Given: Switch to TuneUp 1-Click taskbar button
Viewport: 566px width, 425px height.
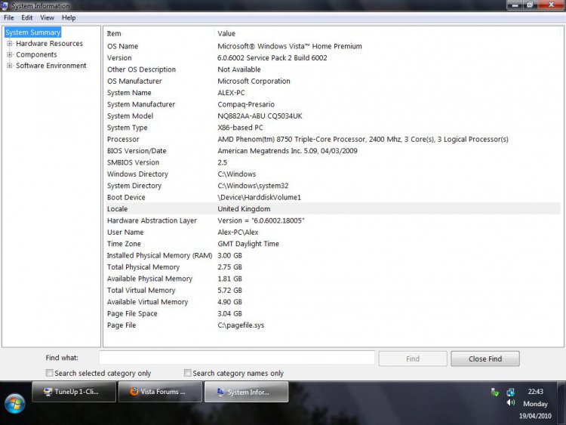Looking at the screenshot, I should tap(74, 392).
